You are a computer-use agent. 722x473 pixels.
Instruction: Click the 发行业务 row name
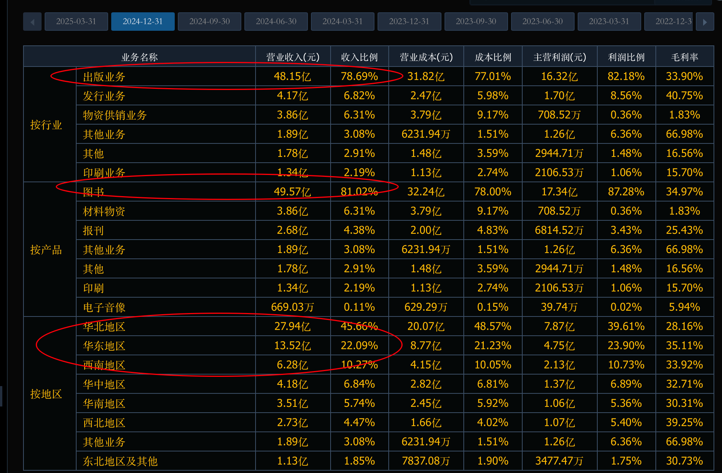tap(104, 96)
